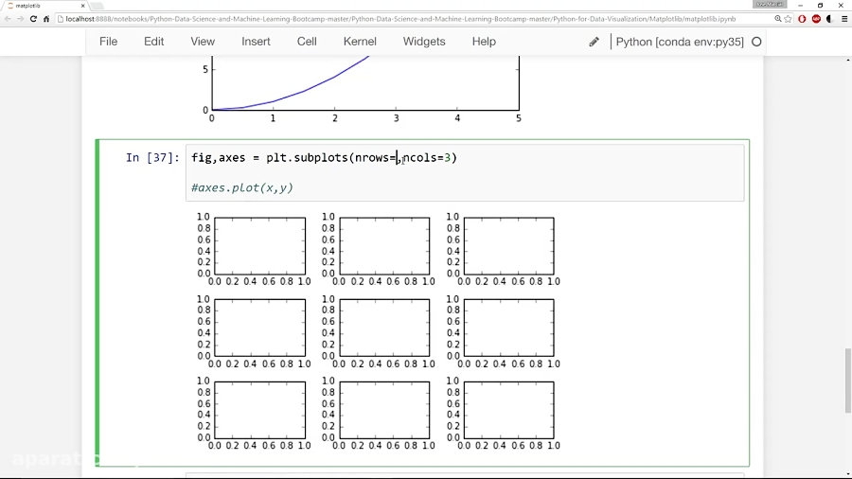Image resolution: width=852 pixels, height=479 pixels.
Task: Click the bottom-left empty subplot
Action: tap(259, 410)
